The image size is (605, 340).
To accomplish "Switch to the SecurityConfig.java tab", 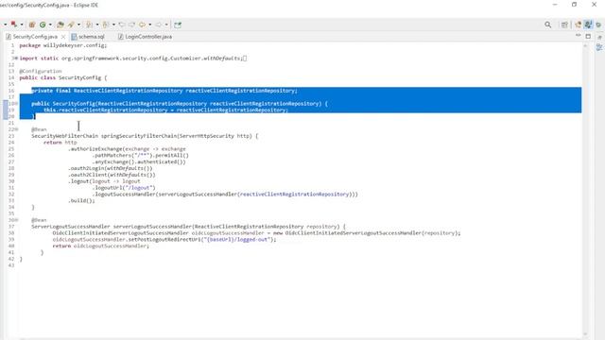I will point(35,37).
